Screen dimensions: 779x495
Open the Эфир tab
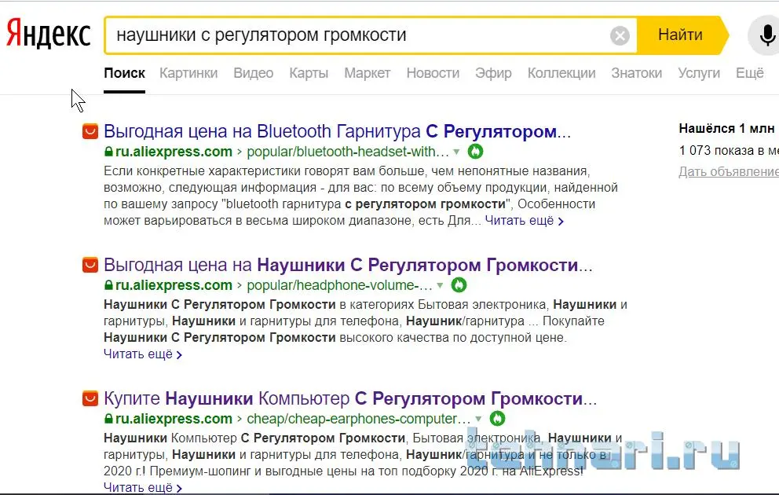[493, 73]
